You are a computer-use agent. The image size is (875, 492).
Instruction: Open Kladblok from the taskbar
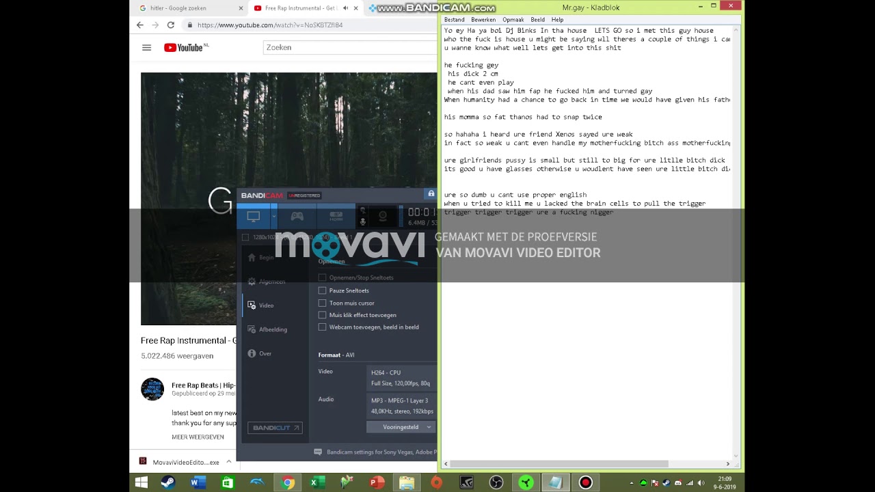point(556,482)
